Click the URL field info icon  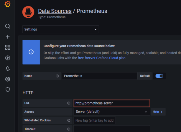pyautogui.click(x=69, y=103)
